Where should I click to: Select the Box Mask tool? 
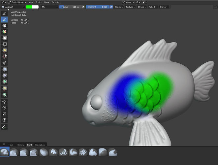coord(4,38)
